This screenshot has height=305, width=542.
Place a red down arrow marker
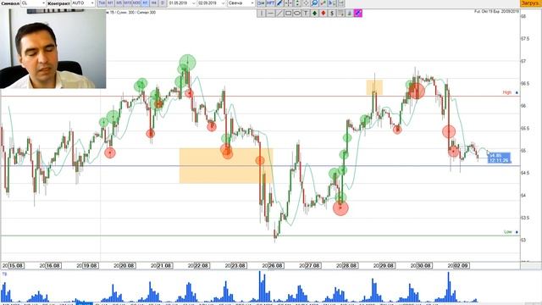point(324,14)
